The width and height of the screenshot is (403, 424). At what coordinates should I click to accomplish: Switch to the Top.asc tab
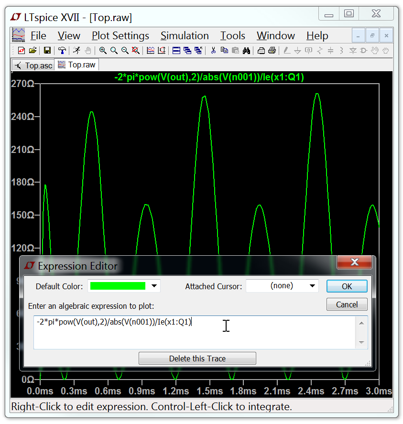[33, 65]
